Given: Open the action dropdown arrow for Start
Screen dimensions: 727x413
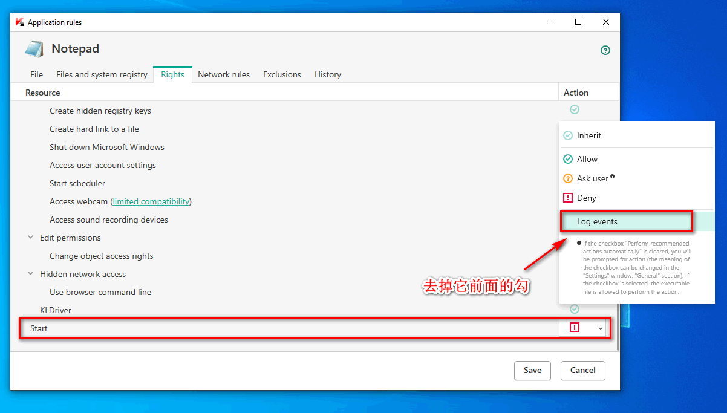Looking at the screenshot, I should point(601,328).
